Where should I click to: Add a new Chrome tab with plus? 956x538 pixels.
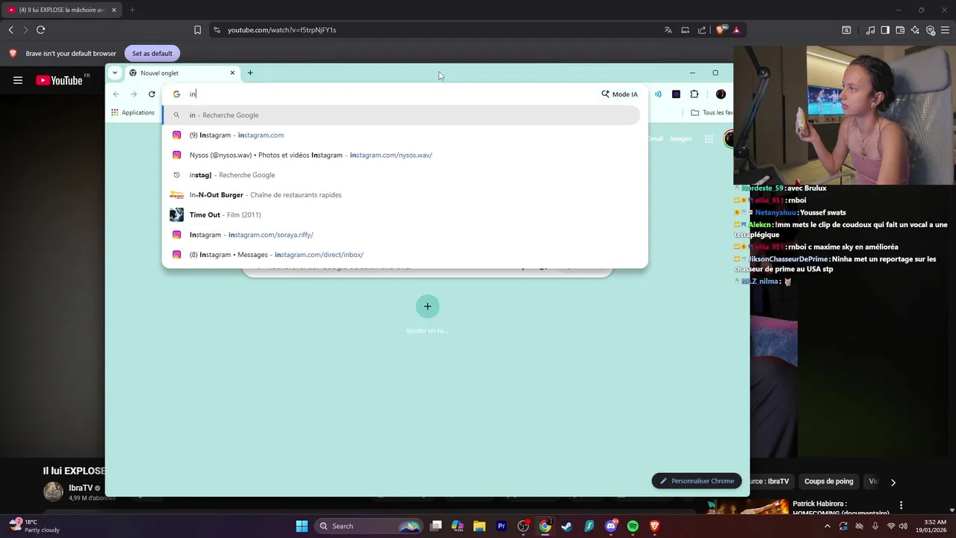tap(250, 72)
